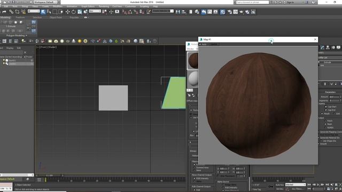Viewport: 342px width, 192px height.
Task: Toggle the Use Shape IDs checkbox
Action: point(322,141)
